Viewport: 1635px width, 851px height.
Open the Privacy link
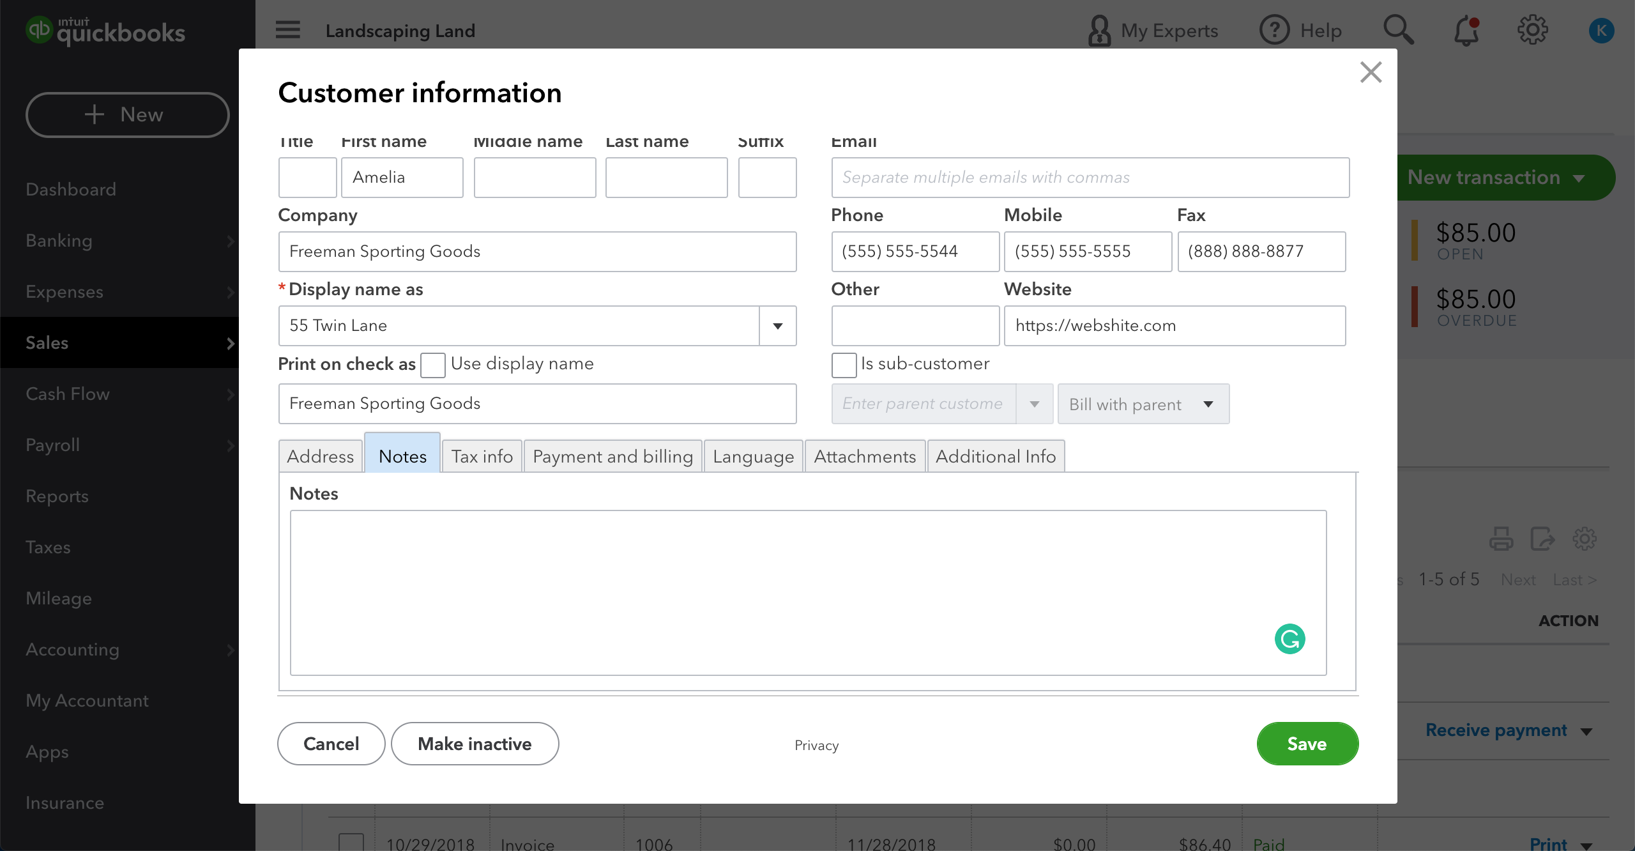(816, 745)
